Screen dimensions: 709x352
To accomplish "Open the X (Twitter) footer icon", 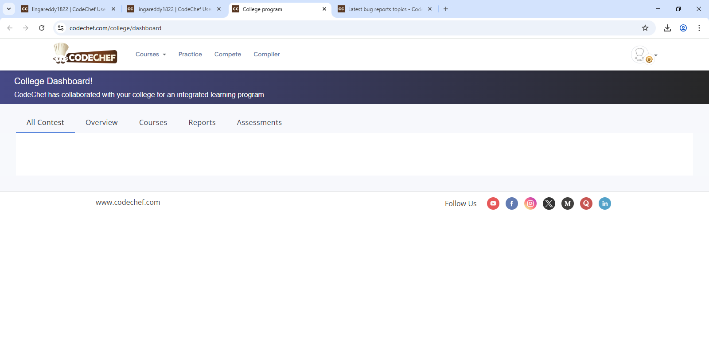I will tap(549, 203).
